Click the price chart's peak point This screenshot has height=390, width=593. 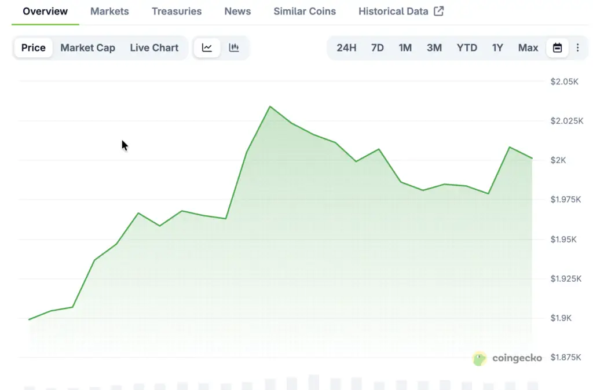[269, 106]
